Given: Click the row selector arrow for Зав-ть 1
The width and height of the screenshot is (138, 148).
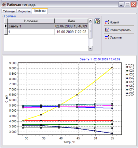Looking at the screenshot, I should click(6, 26).
